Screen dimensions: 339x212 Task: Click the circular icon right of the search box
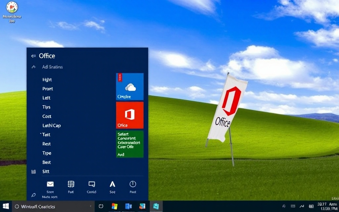(101, 206)
